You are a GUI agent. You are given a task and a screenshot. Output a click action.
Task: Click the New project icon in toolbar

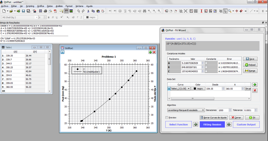(x=4, y=11)
